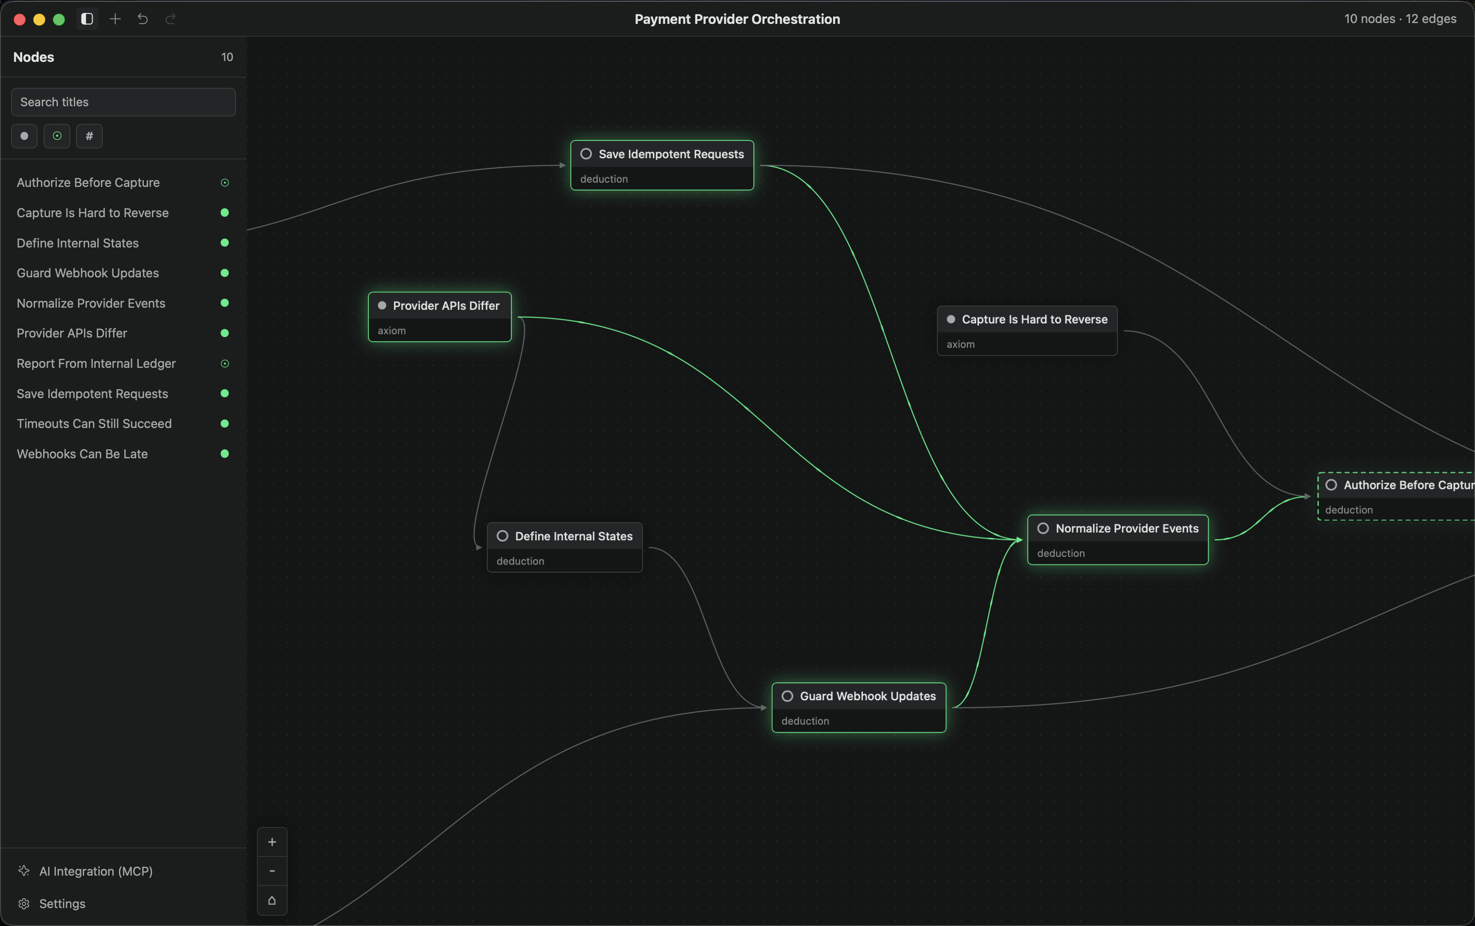
Task: Reset canvas view with home icon
Action: point(272,900)
